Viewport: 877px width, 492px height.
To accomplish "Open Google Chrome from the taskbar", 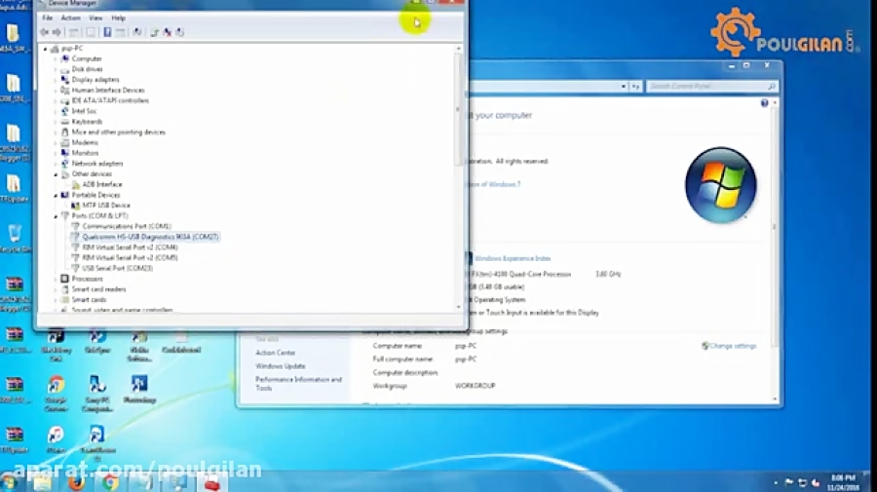I will click(x=110, y=481).
